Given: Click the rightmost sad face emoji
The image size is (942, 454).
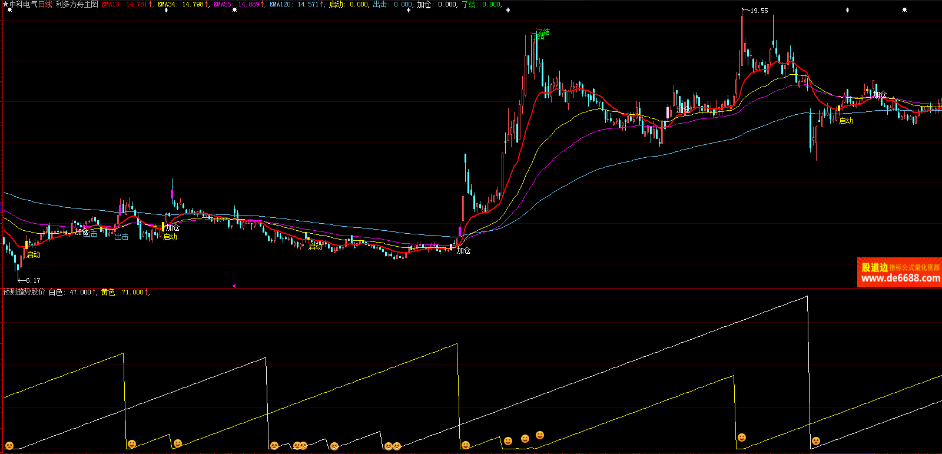Looking at the screenshot, I should [815, 440].
